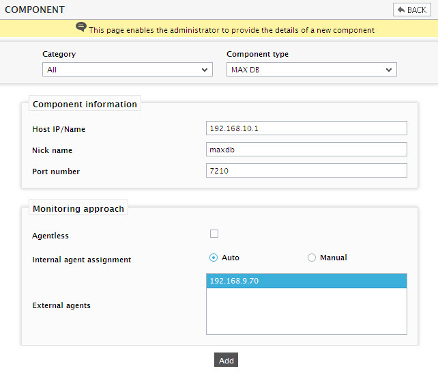Click the BACK button
Viewport: 438px width, 373px height.
pyautogui.click(x=412, y=10)
